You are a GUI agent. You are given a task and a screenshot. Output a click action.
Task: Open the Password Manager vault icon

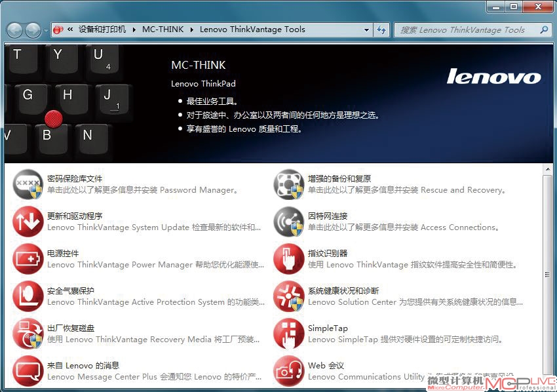28,184
